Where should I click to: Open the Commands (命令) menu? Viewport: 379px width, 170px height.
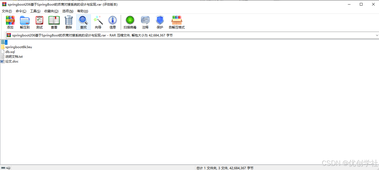click(21, 11)
